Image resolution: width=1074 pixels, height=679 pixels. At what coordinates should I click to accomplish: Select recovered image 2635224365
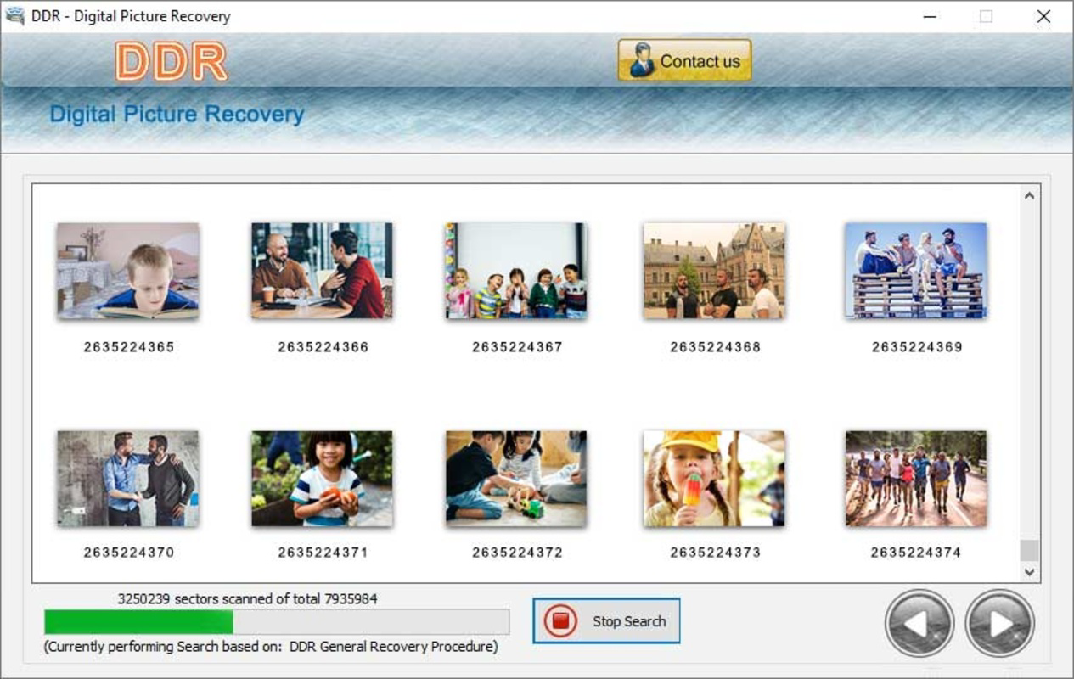127,270
